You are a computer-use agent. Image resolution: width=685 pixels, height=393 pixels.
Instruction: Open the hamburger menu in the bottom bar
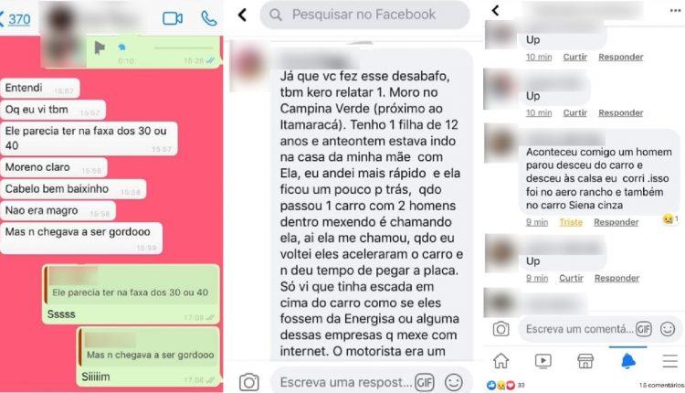(669, 361)
